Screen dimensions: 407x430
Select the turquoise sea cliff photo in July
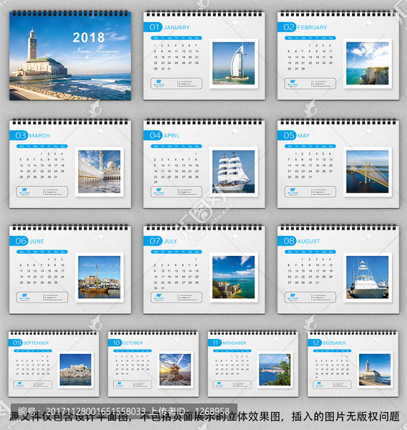click(x=233, y=277)
